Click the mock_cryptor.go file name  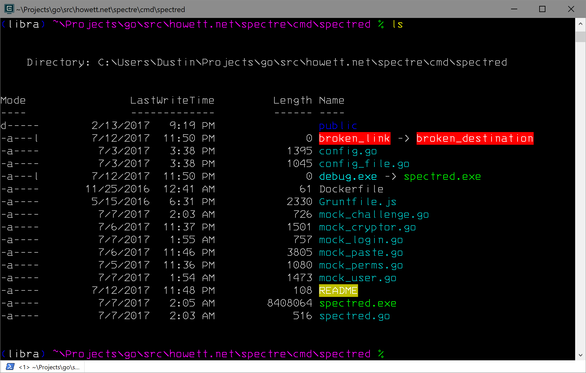pos(368,228)
